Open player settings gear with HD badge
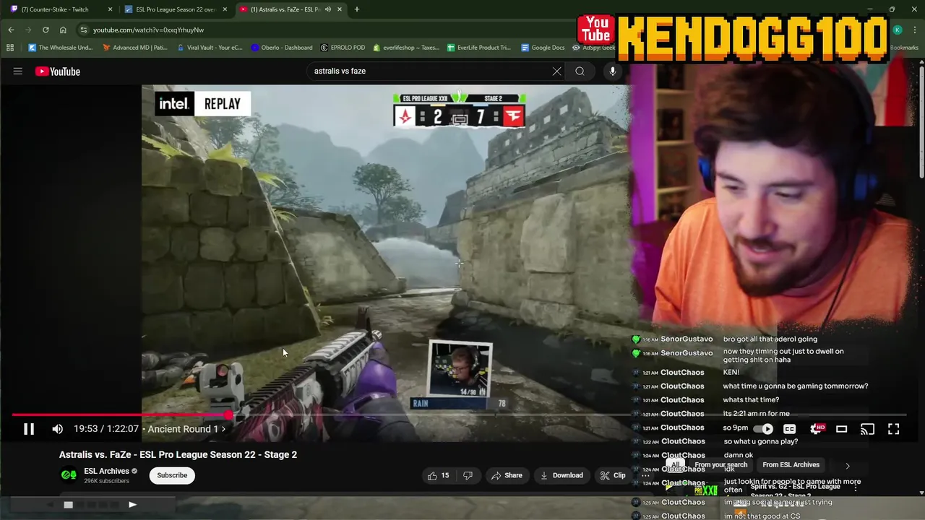 [817, 429]
